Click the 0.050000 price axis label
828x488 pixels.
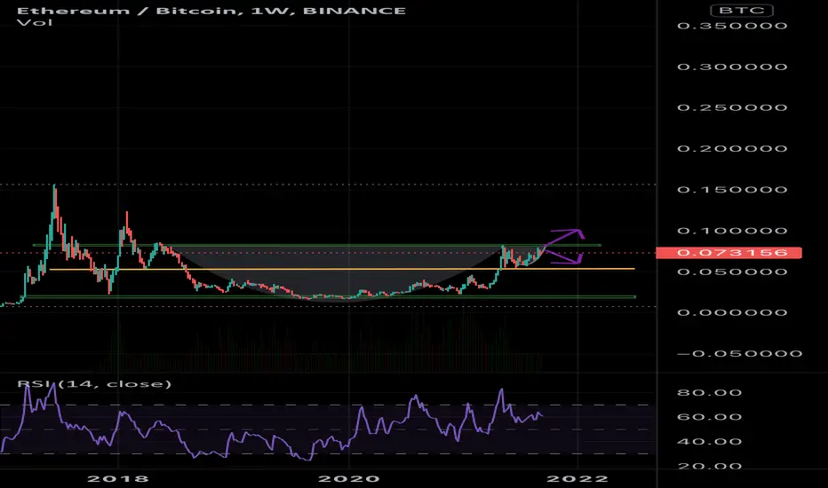pyautogui.click(x=732, y=272)
